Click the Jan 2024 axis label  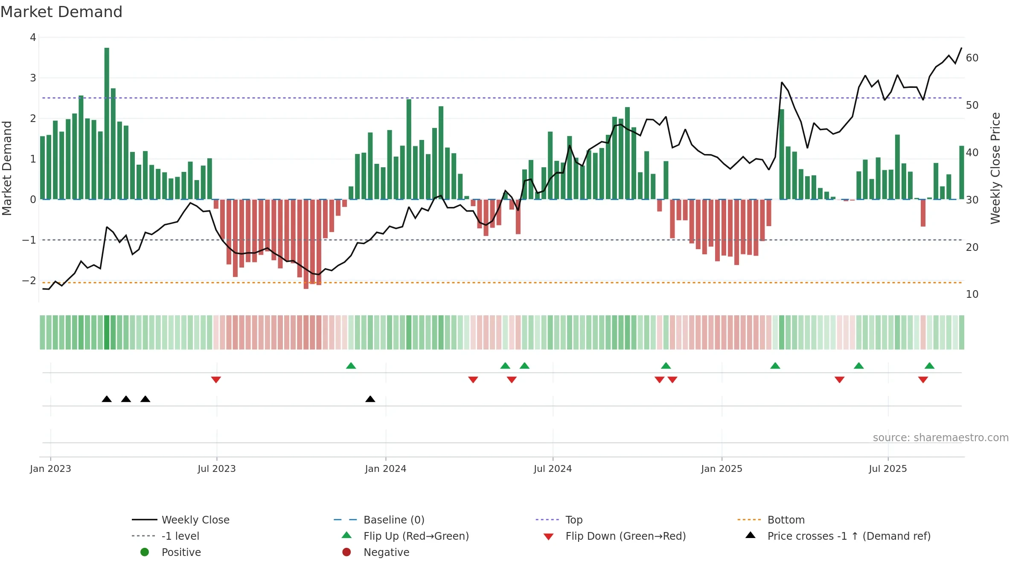point(386,469)
